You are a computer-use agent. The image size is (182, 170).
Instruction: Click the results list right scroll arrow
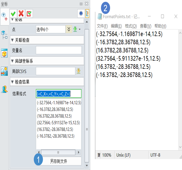click(x=79, y=152)
